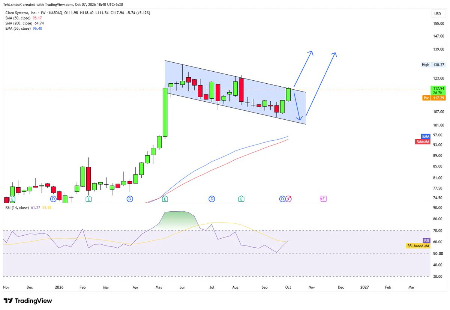Click the earnings marker below November 2025 candles
The width and height of the screenshot is (450, 310).
12,199
